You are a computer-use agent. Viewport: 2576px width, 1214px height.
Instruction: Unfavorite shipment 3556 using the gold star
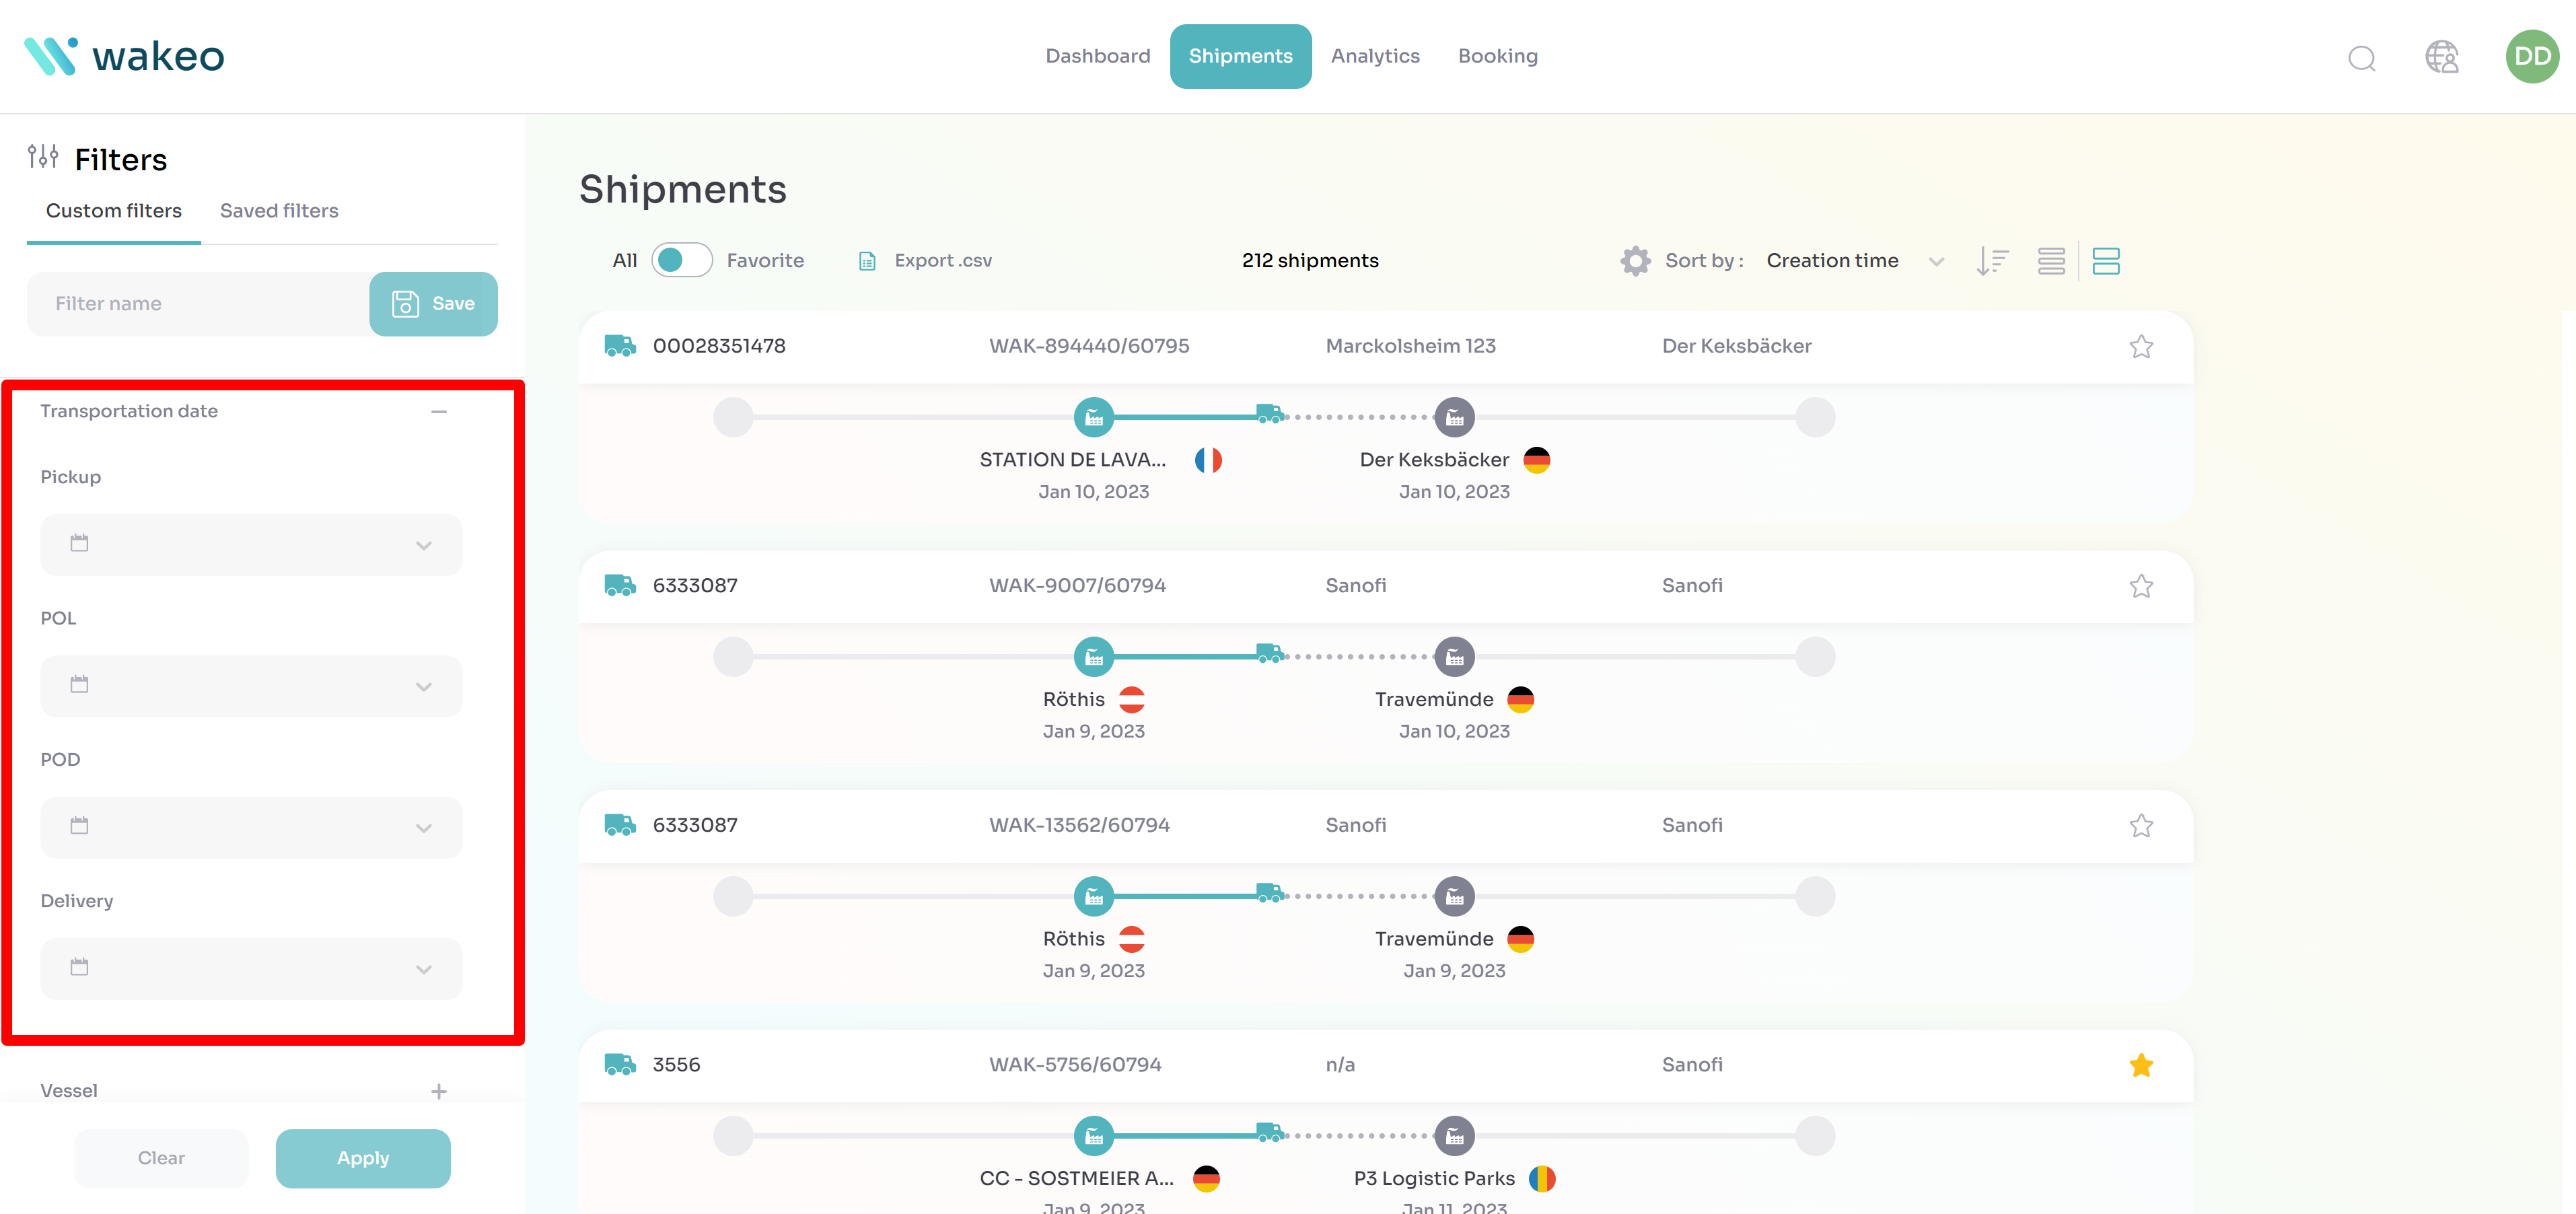2141,1065
